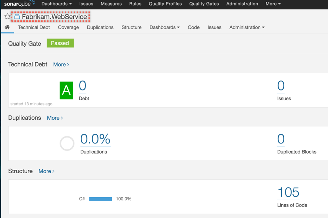Viewport: 328px width, 218px height.
Task: Expand the top-bar More menu
Action: [x=273, y=4]
